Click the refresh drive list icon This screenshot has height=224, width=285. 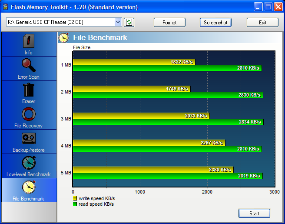pyautogui.click(x=129, y=22)
